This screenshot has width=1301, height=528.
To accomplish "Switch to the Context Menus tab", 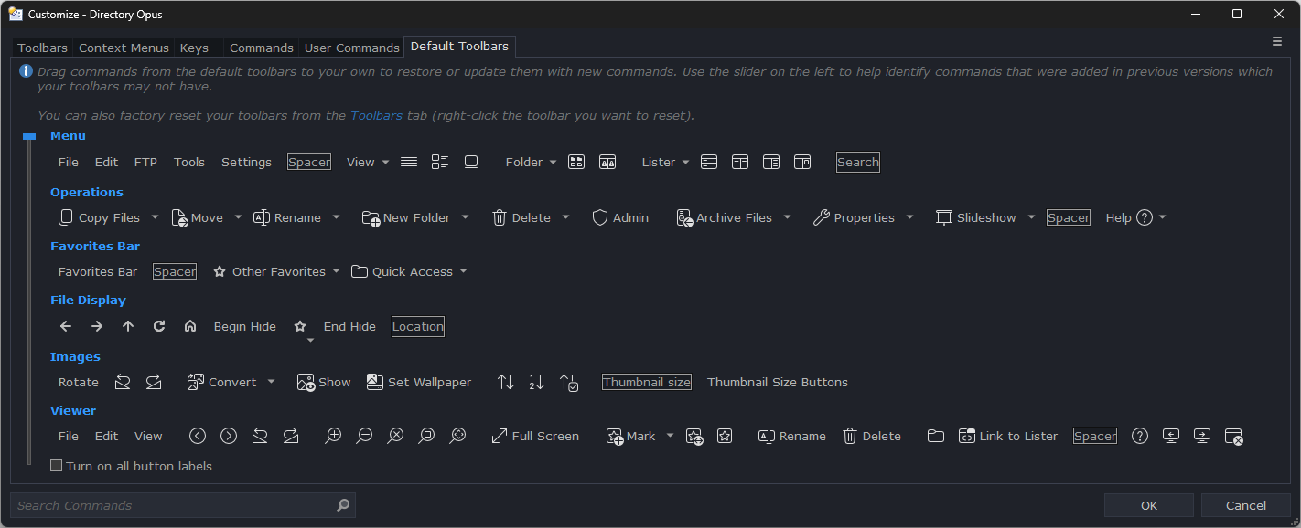I will 124,48.
